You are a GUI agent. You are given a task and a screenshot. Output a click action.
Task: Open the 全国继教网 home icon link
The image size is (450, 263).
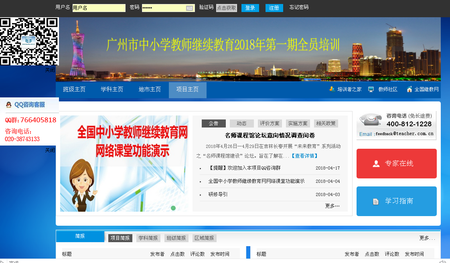click(x=409, y=89)
